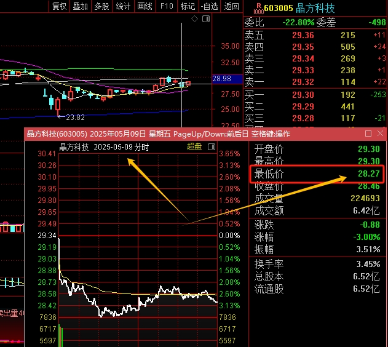Click the 开盘价 value 29.30

(369, 149)
